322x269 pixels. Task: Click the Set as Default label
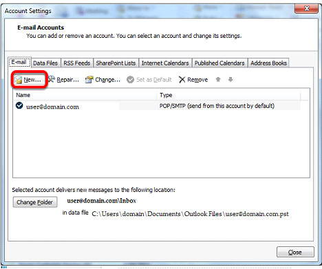(154, 80)
